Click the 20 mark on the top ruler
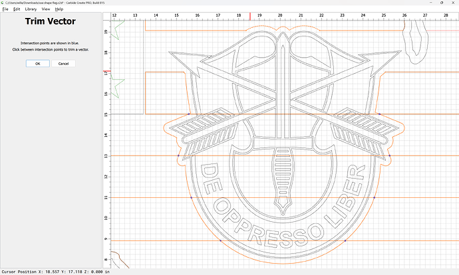The width and height of the screenshot is (459, 275). [x=280, y=15]
